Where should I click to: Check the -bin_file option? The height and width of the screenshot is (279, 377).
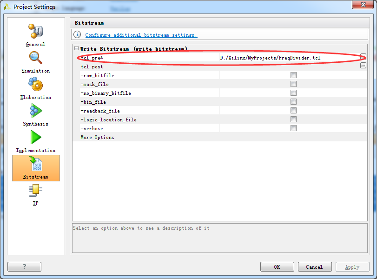[x=293, y=102]
